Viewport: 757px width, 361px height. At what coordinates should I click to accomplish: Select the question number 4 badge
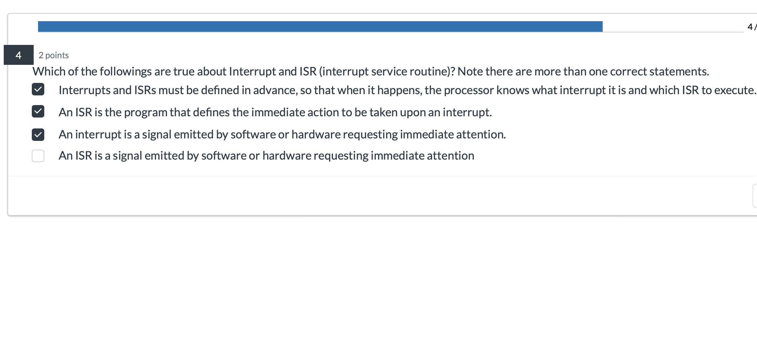pyautogui.click(x=18, y=55)
